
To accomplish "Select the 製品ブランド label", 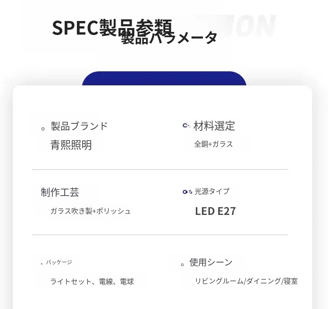I will pyautogui.click(x=79, y=126).
